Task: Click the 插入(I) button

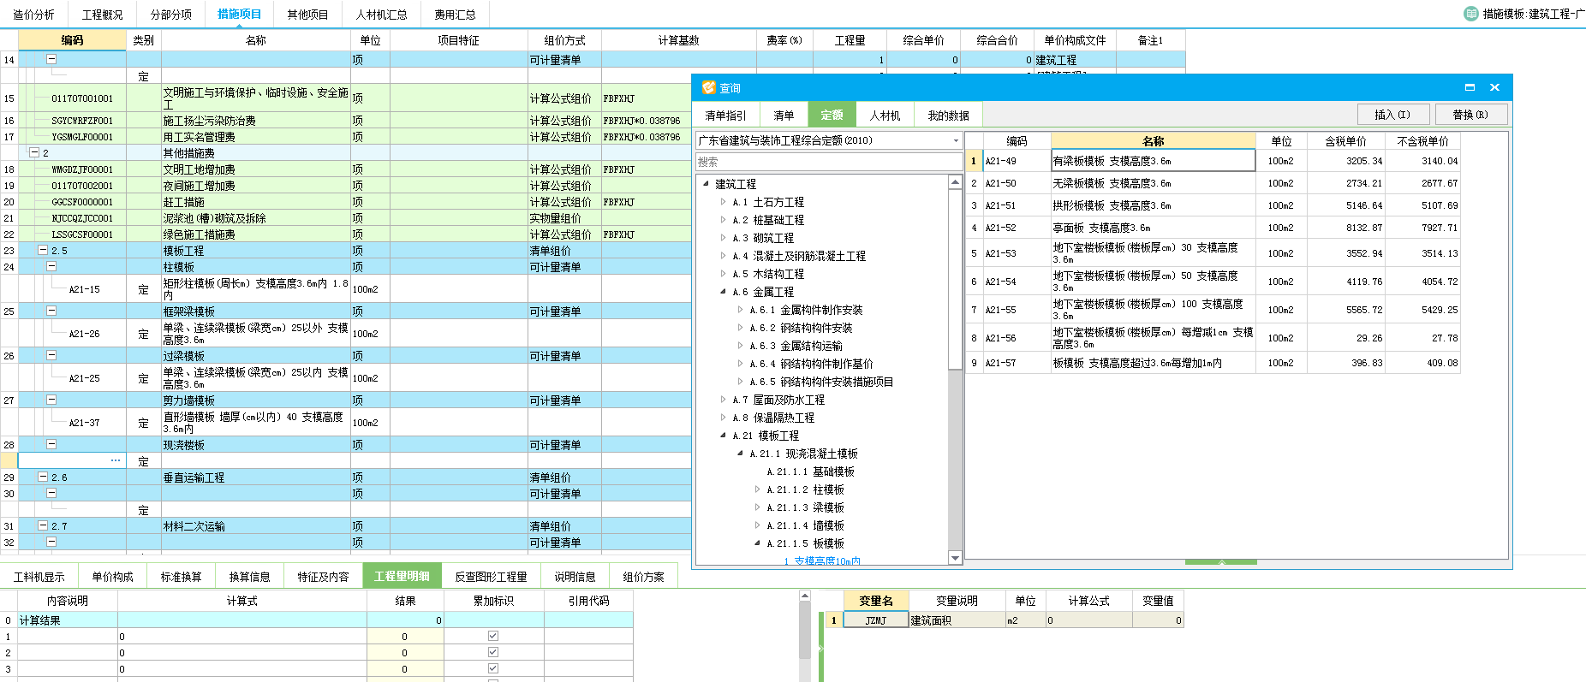Action: 1393,115
